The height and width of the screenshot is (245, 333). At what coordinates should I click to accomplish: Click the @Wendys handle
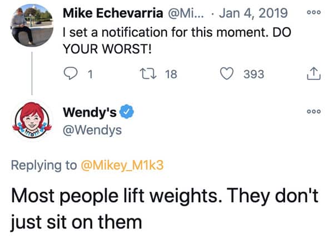tap(92, 130)
